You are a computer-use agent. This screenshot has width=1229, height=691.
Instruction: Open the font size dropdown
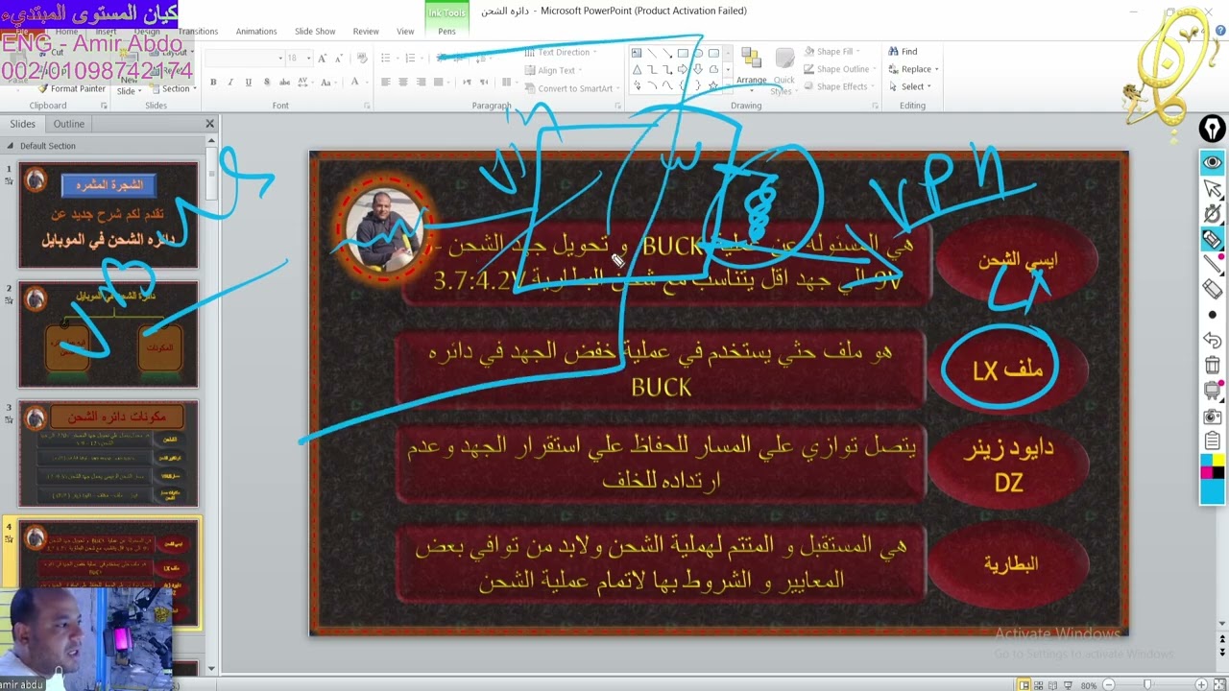coord(298,59)
